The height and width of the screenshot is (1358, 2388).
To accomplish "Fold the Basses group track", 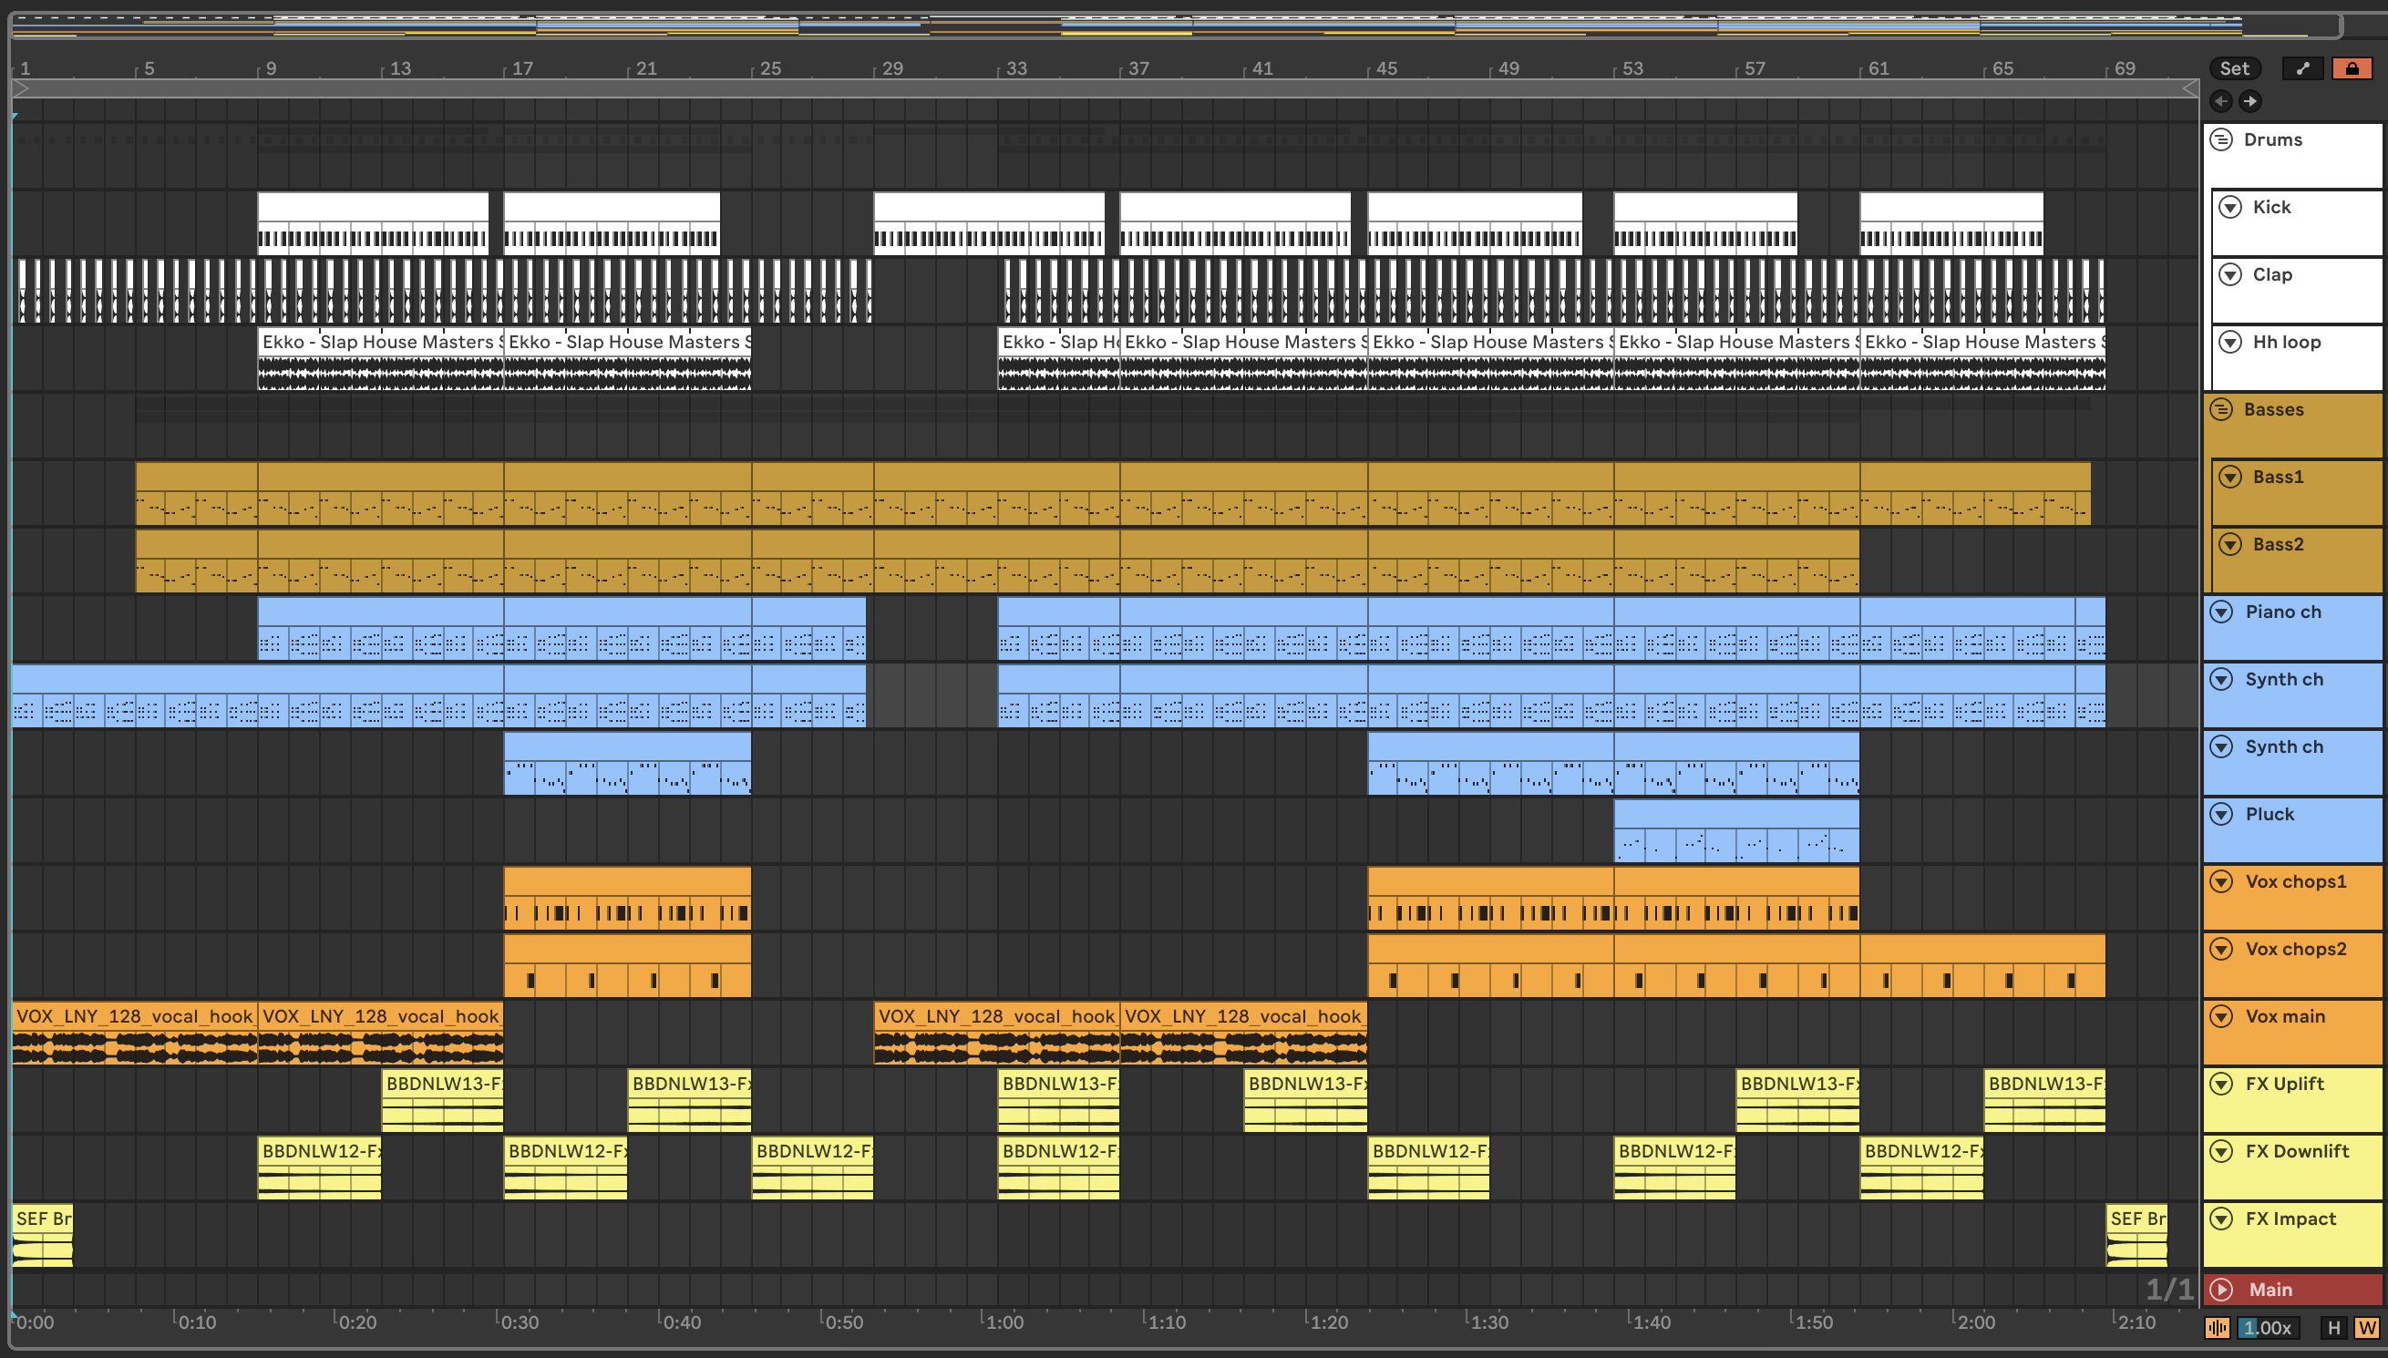I will [2222, 409].
